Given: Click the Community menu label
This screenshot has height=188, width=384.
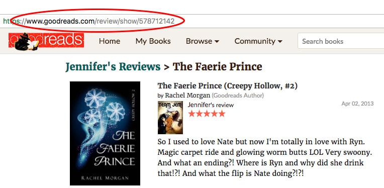Looking at the screenshot, I should click(255, 41).
